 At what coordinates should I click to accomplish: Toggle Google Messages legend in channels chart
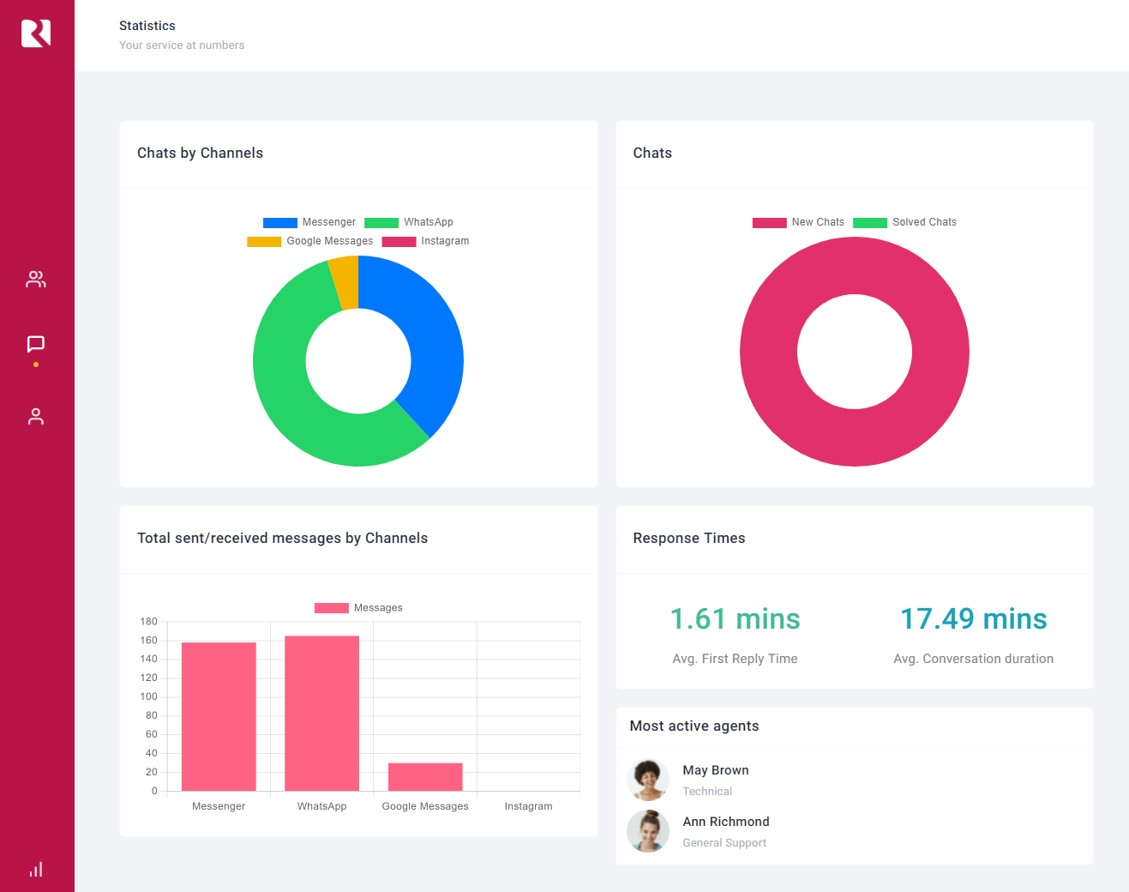pyautogui.click(x=310, y=241)
